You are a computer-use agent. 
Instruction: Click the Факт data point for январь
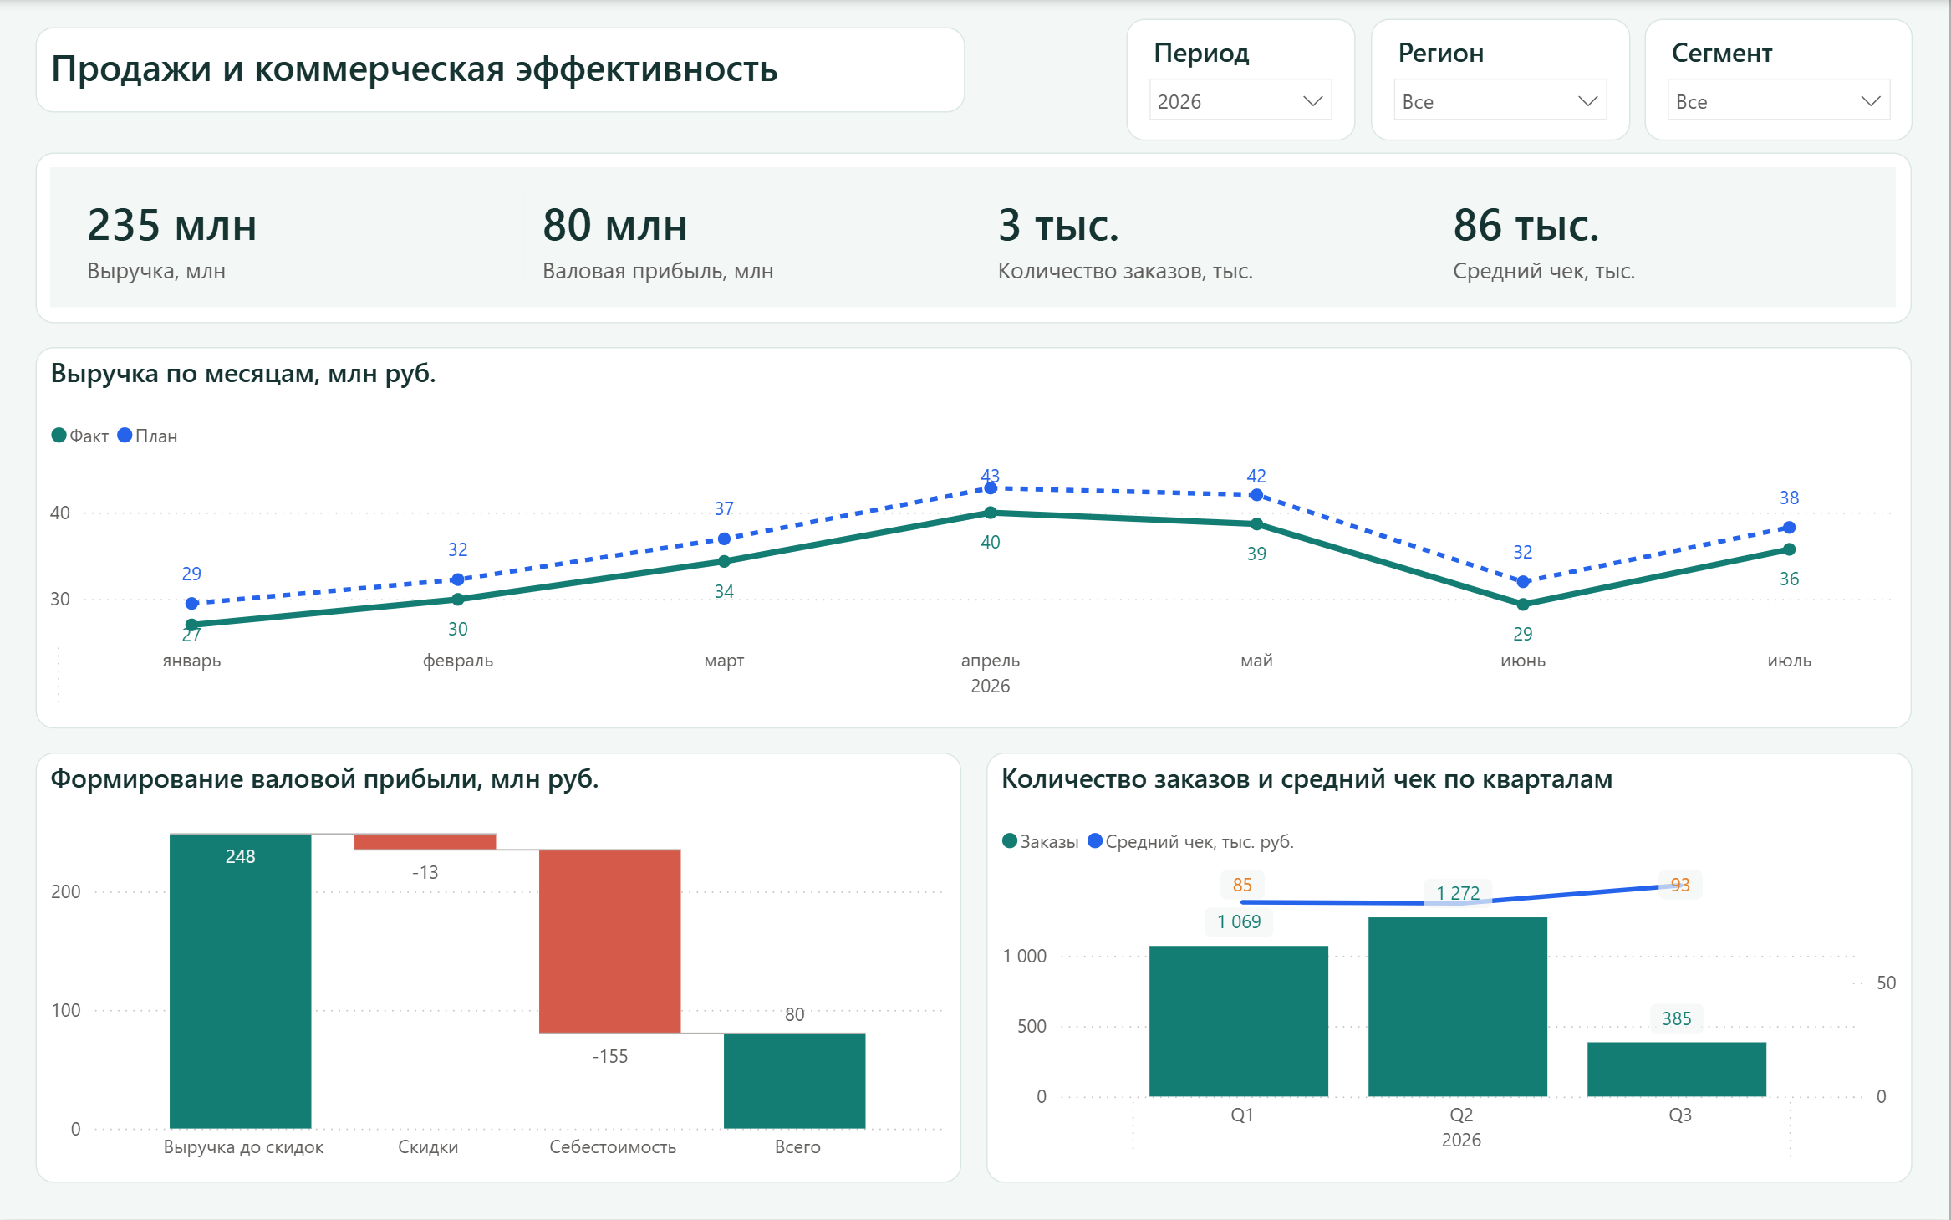coord(191,625)
